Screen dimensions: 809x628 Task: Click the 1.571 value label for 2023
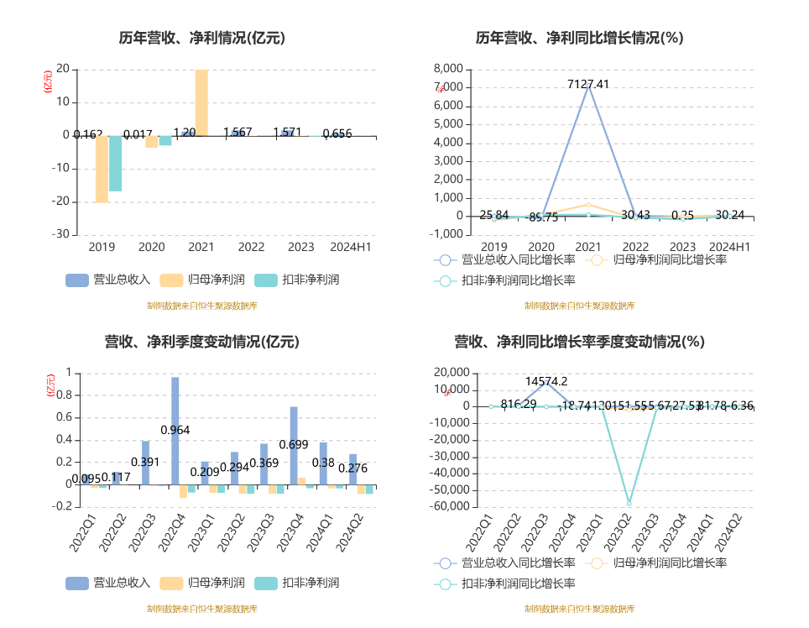(287, 133)
